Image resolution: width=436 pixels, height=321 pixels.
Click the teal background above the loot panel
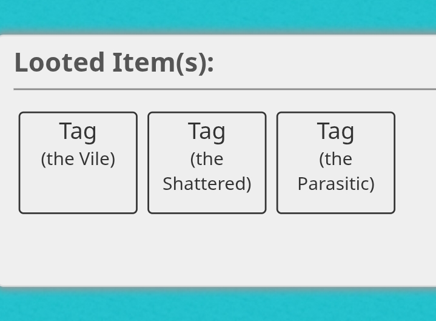click(x=218, y=15)
